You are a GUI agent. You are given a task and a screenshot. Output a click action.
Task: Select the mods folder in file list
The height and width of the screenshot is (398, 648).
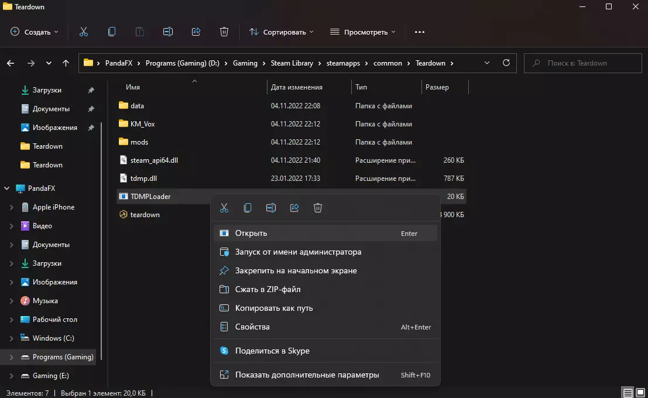tap(139, 142)
